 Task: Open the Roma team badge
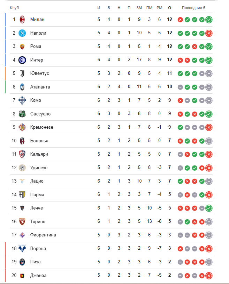pos(23,47)
